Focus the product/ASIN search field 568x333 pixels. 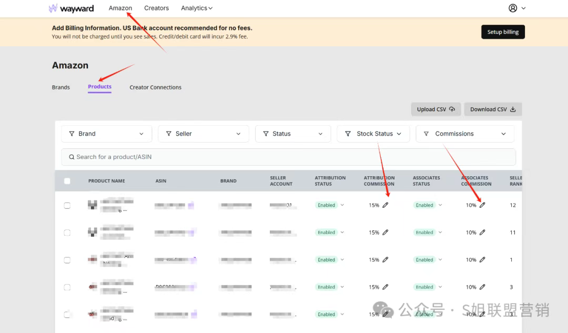pos(288,157)
